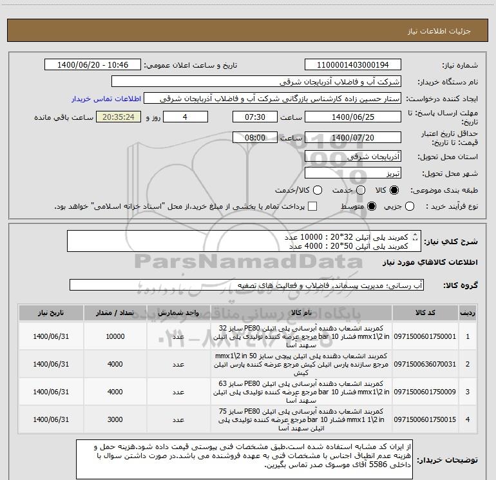
Task: Click the response deadline time 07:30
Action: pos(255,117)
